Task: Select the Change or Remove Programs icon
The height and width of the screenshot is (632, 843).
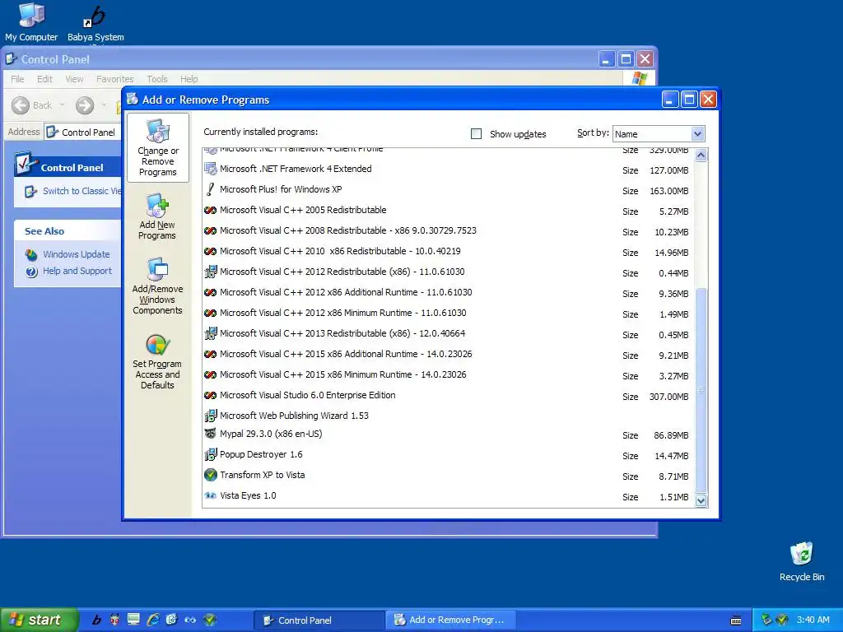Action: click(157, 131)
